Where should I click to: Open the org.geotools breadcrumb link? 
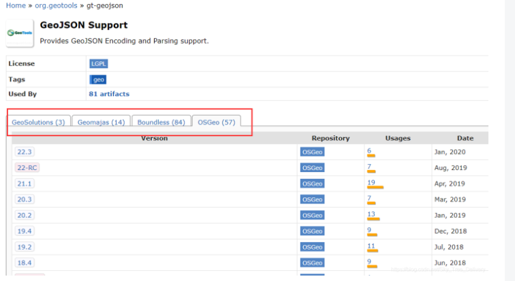(x=56, y=5)
